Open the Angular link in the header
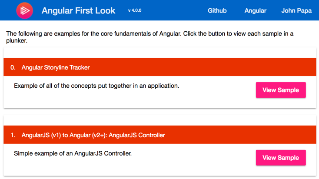The width and height of the screenshot is (319, 179). tap(255, 10)
